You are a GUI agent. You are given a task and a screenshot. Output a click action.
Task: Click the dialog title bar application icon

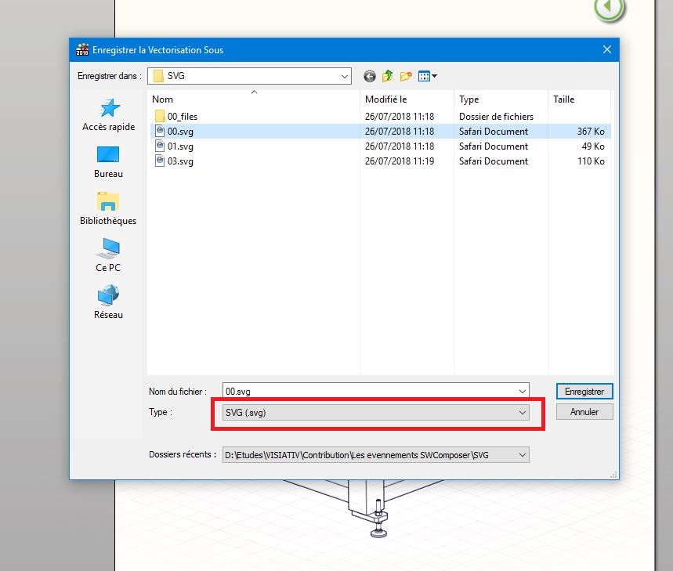82,49
